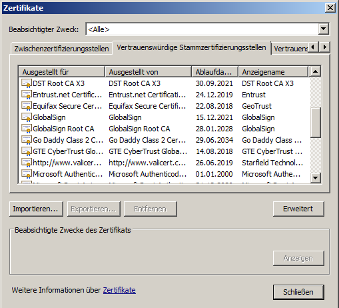The width and height of the screenshot is (339, 308).
Task: Select 'GlobalSign Root CA' in Ausgestellt für
Action: 63,129
